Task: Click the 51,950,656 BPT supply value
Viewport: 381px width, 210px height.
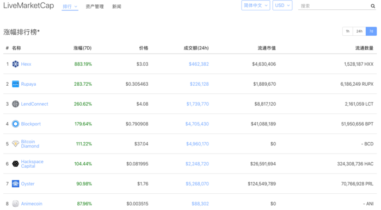Action: (x=357, y=124)
